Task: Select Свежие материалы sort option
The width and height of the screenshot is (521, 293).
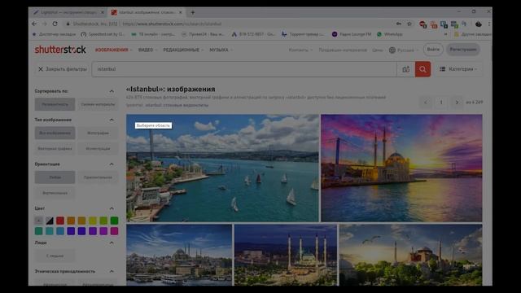Action: click(98, 104)
